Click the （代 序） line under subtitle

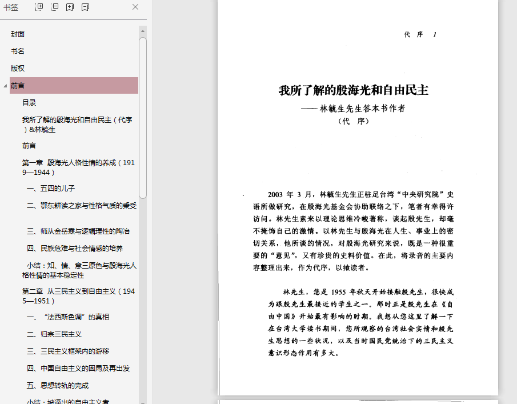pyautogui.click(x=354, y=121)
